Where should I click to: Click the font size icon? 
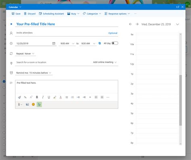pyautogui.click(x=25, y=97)
